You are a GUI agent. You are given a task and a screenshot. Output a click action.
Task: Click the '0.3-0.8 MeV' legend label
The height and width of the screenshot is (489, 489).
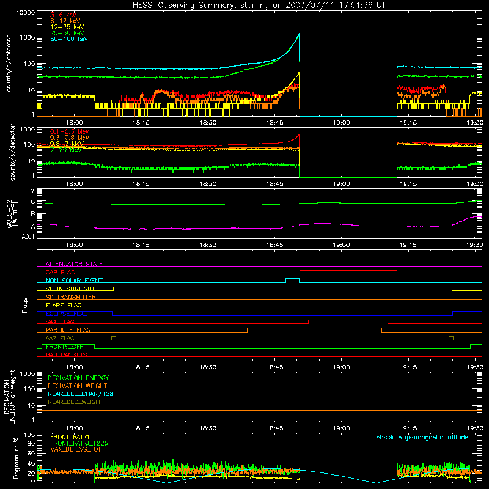coord(70,138)
